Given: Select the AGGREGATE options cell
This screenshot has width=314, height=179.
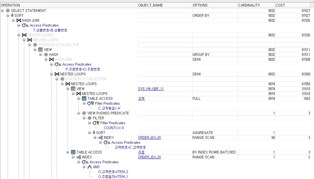Looking at the screenshot, I should (215, 133).
